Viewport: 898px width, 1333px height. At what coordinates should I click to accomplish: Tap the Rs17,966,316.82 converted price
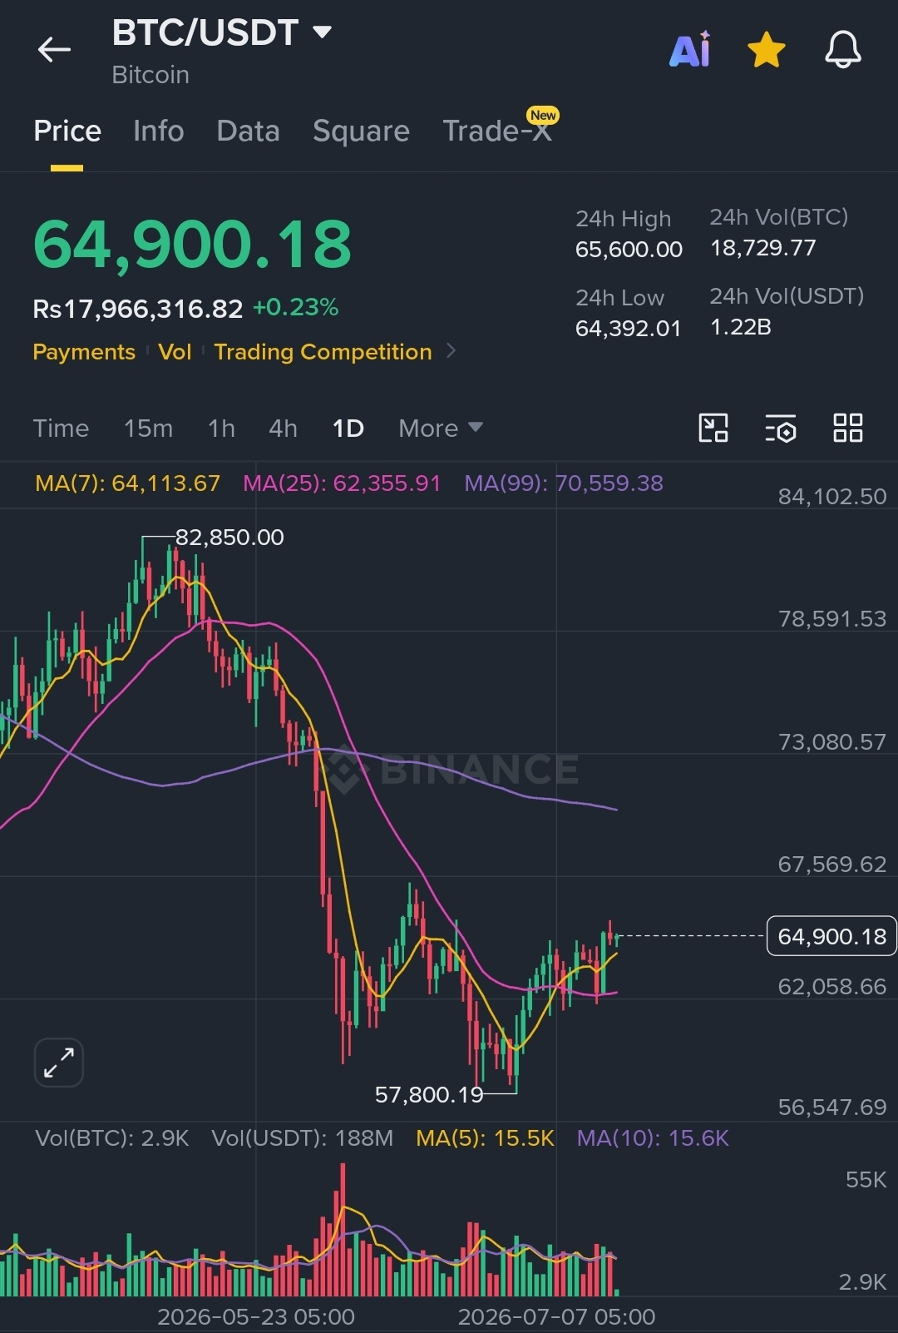pos(137,309)
